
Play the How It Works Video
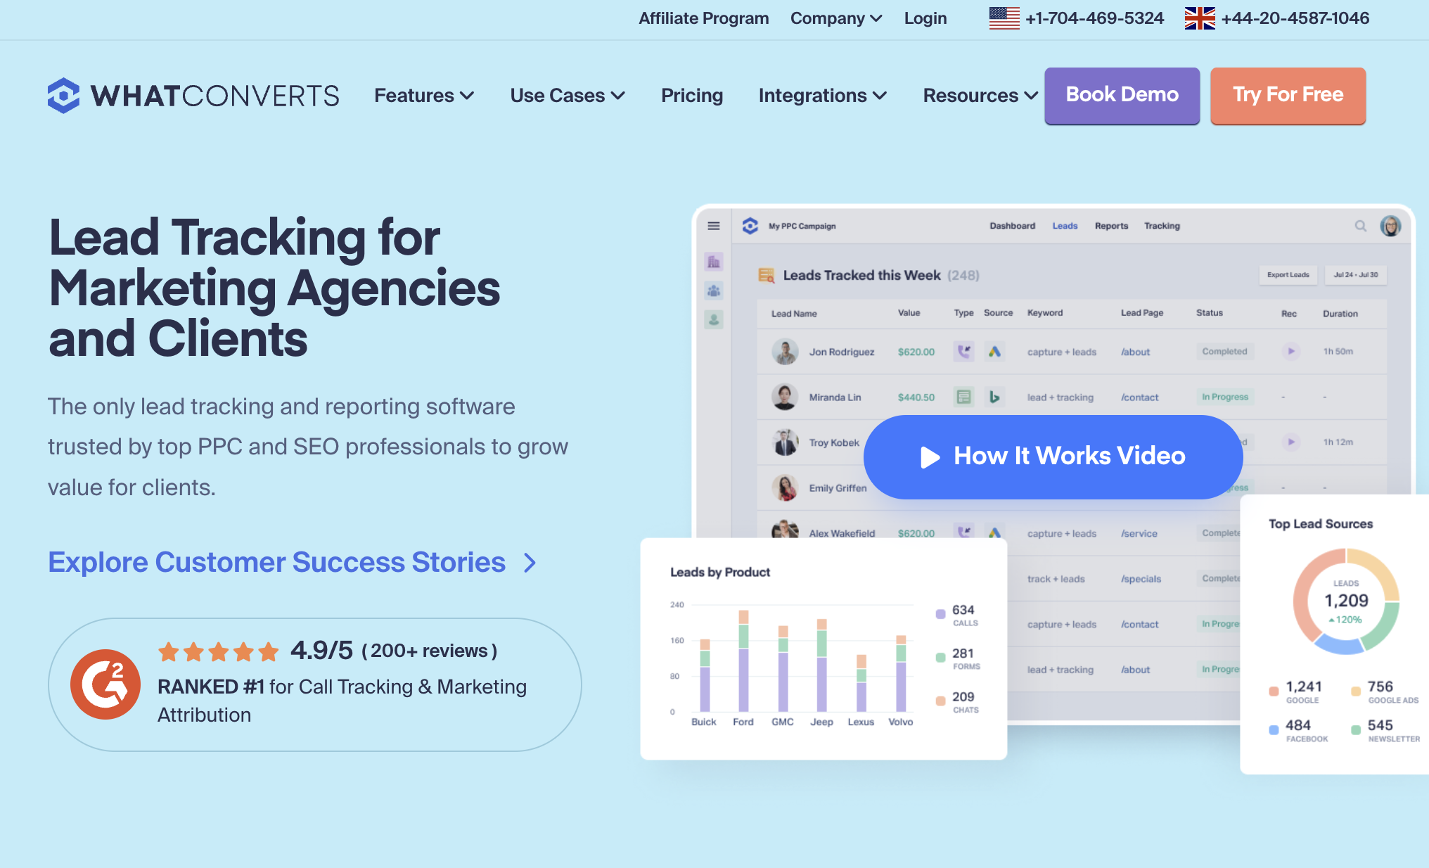[1053, 457]
